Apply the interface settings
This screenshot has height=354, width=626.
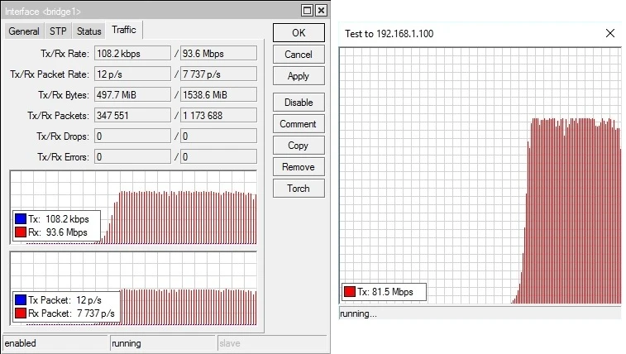click(299, 76)
